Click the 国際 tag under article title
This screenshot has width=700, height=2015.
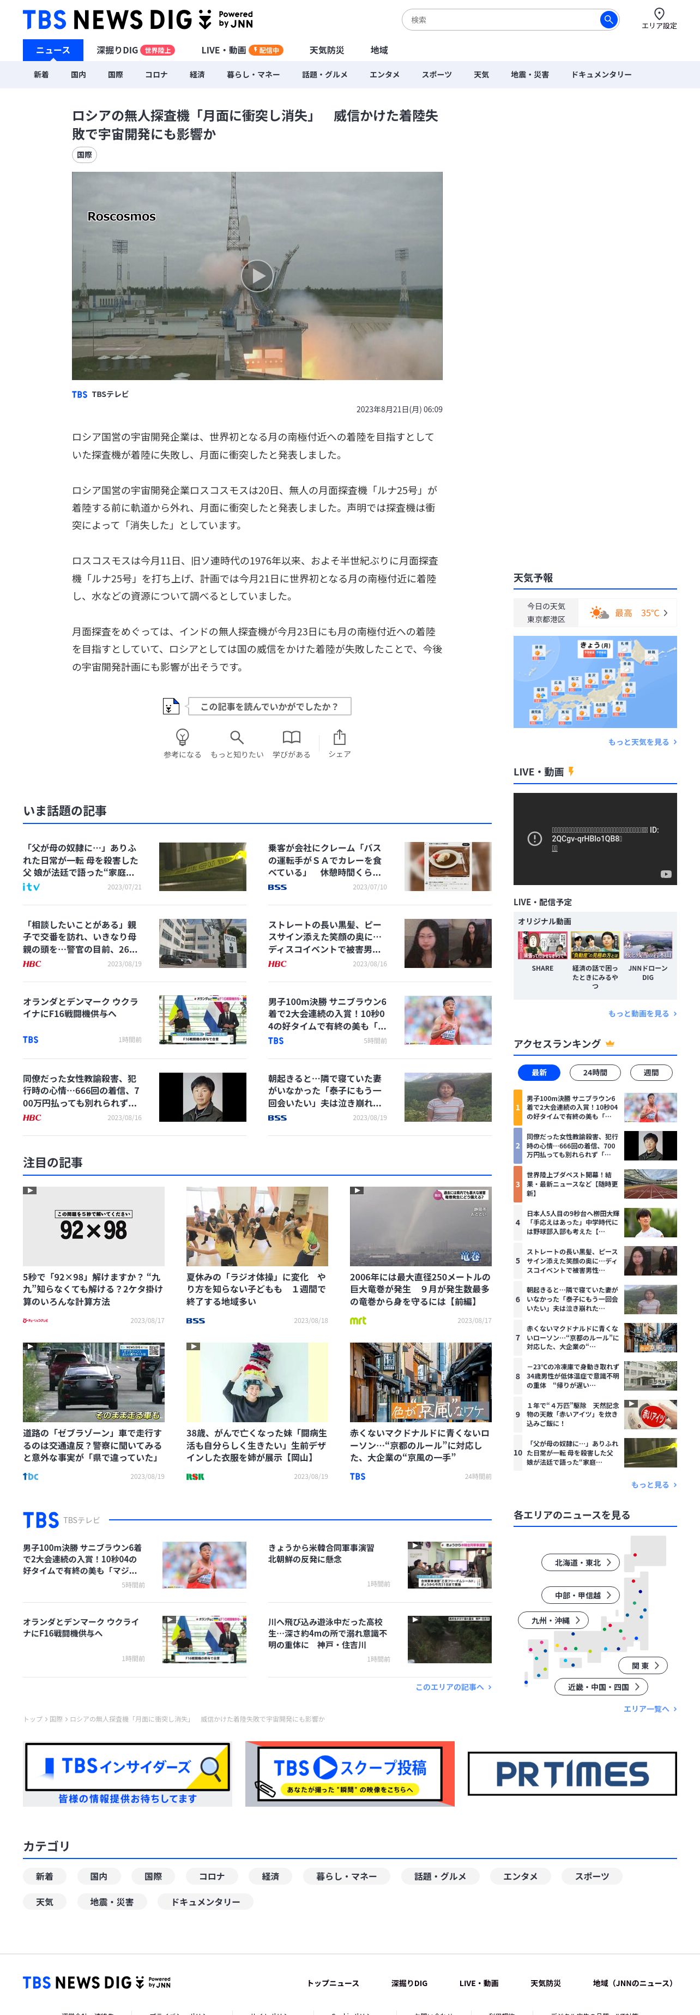pos(85,155)
